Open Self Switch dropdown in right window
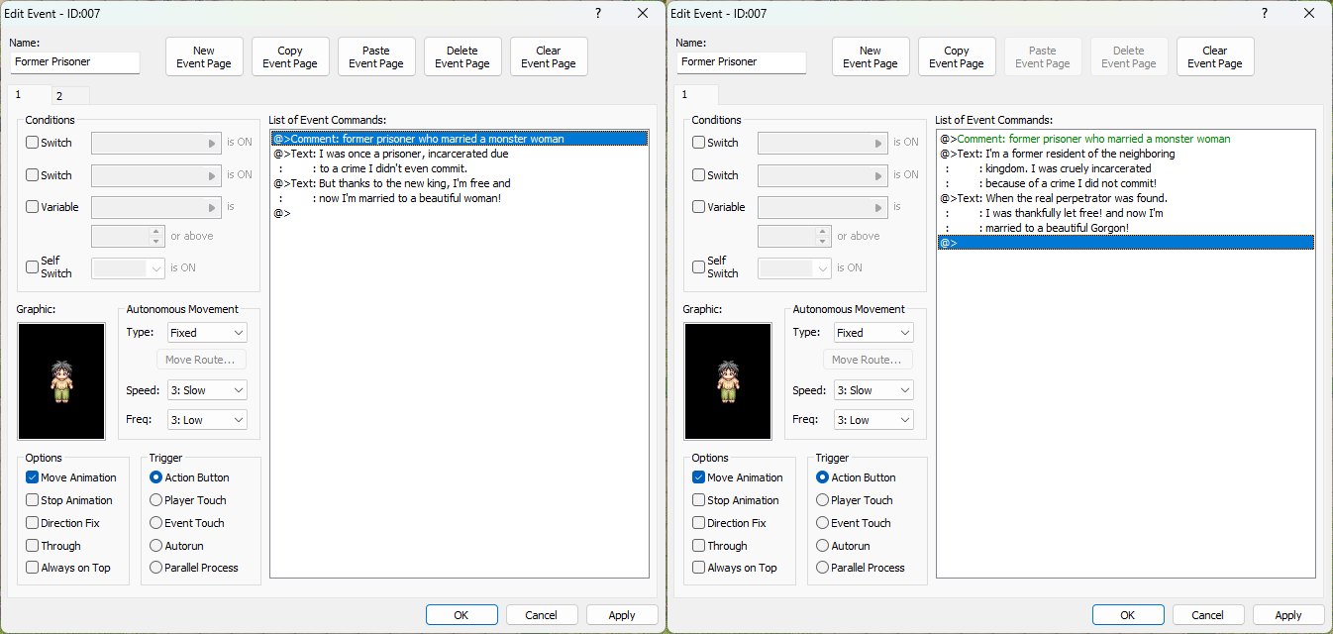This screenshot has height=634, width=1333. 794,267
